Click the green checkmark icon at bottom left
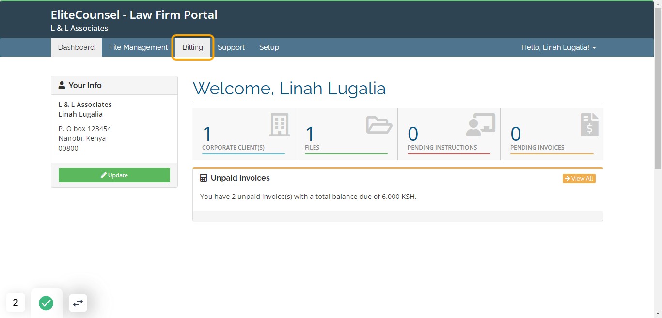 coord(46,303)
